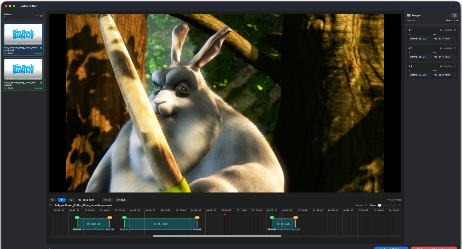Click the clip frame icon beside the filename
This screenshot has height=249, width=462.
(51, 205)
